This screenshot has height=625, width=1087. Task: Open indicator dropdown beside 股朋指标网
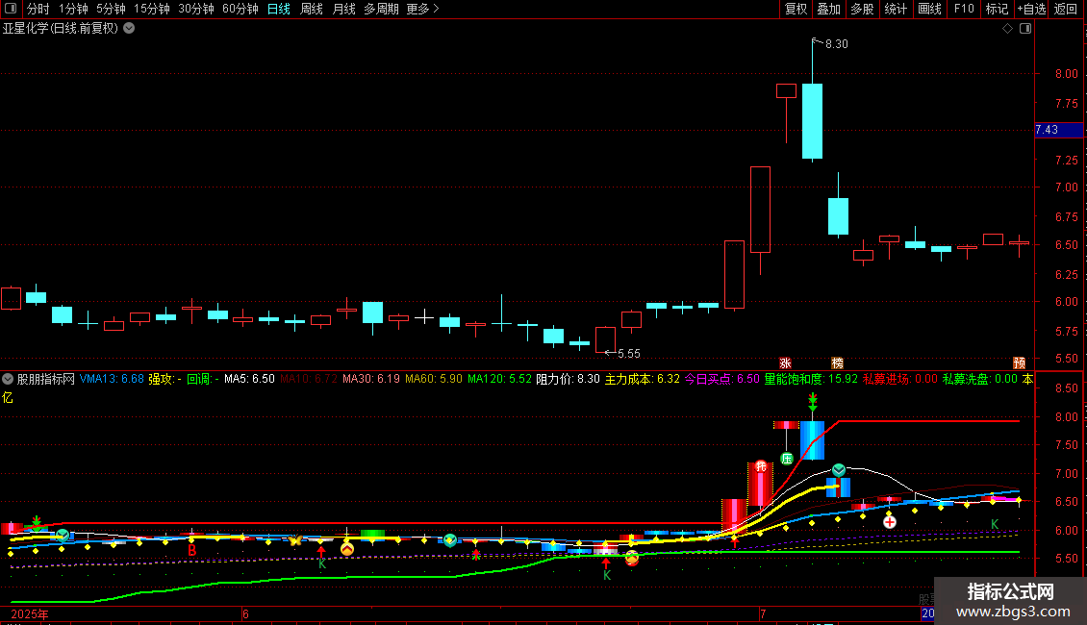tap(9, 379)
